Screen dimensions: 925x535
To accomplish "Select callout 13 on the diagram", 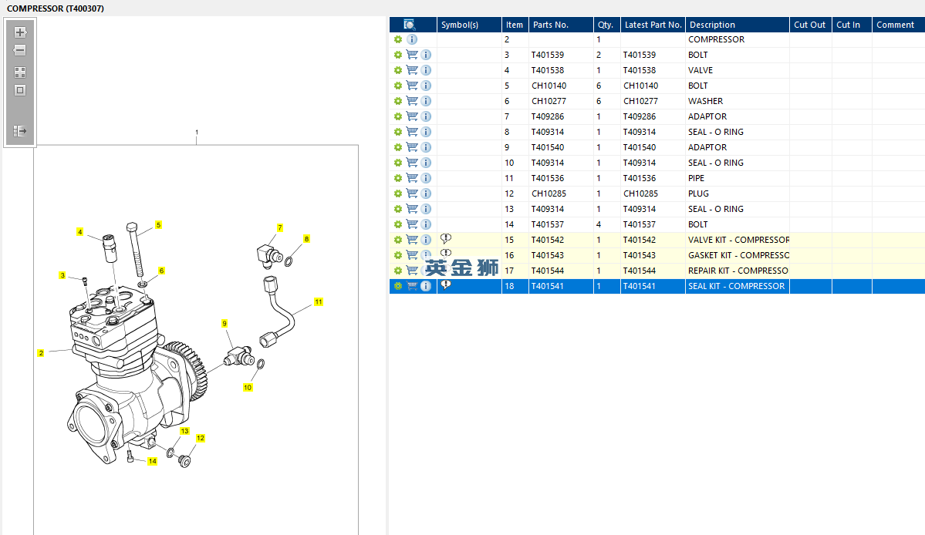I will (184, 431).
